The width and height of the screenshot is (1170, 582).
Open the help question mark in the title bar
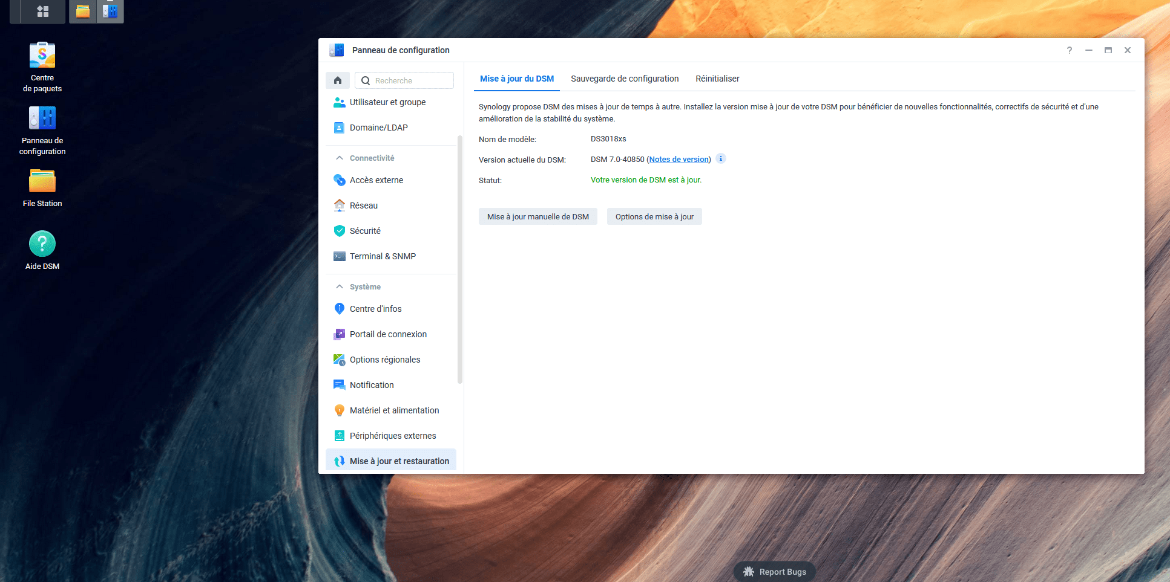1069,50
